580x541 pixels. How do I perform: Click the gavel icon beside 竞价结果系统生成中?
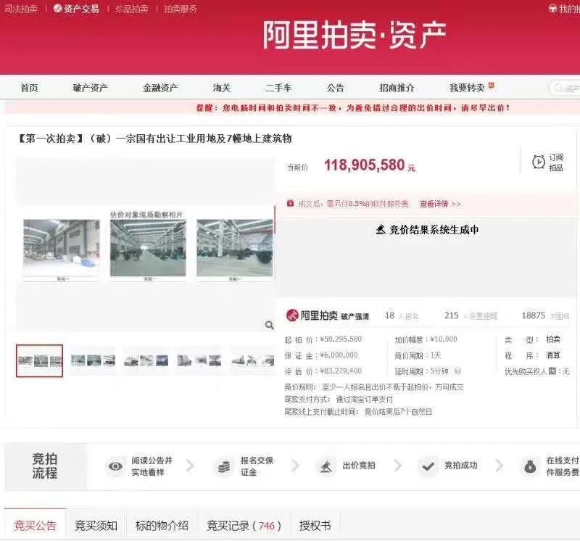click(x=380, y=230)
